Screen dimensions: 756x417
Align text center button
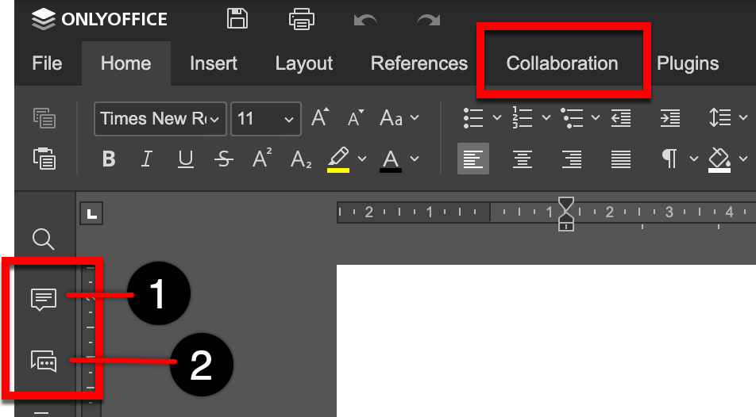click(522, 159)
